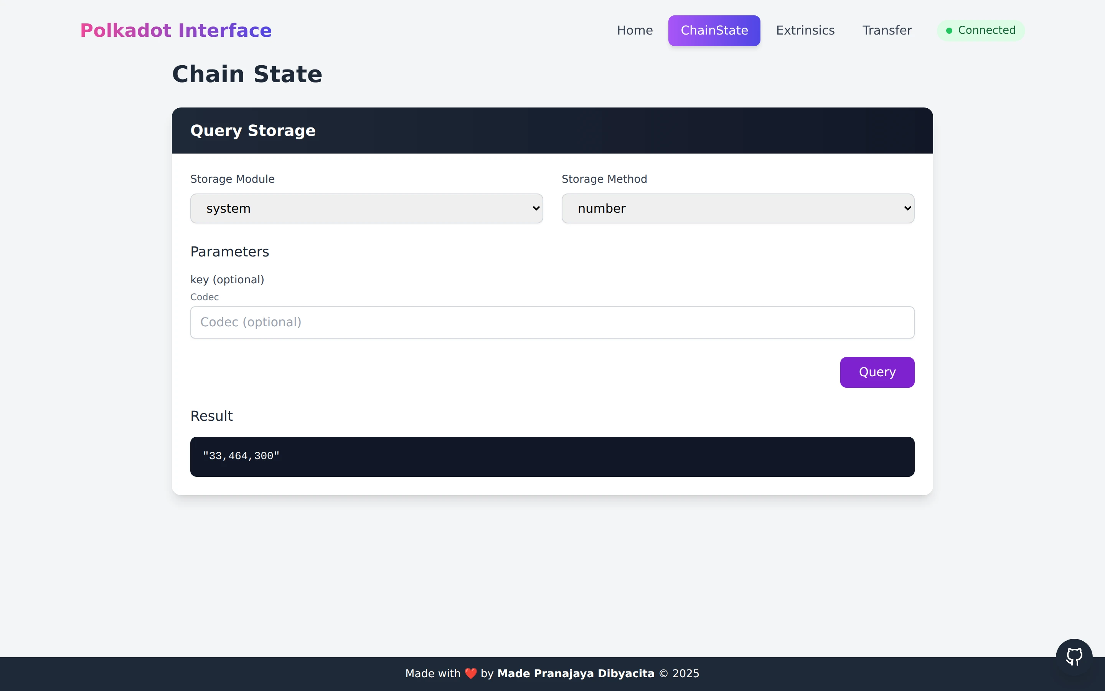
Task: Click the Parameters section label
Action: point(230,252)
